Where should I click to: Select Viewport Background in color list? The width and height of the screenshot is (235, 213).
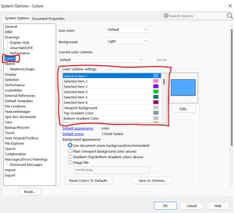pos(112,108)
